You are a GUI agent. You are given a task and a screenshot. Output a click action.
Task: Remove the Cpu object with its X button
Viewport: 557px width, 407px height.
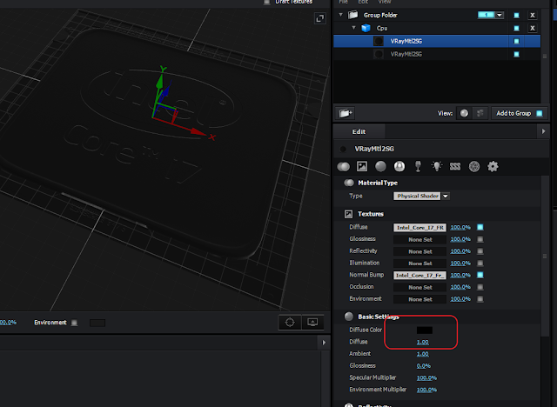[532, 28]
